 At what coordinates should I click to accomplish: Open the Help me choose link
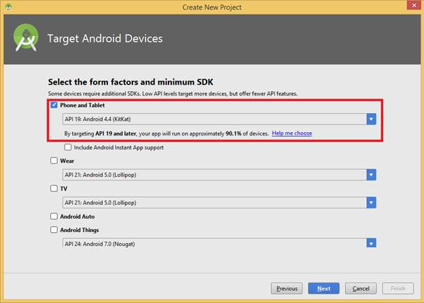click(291, 133)
